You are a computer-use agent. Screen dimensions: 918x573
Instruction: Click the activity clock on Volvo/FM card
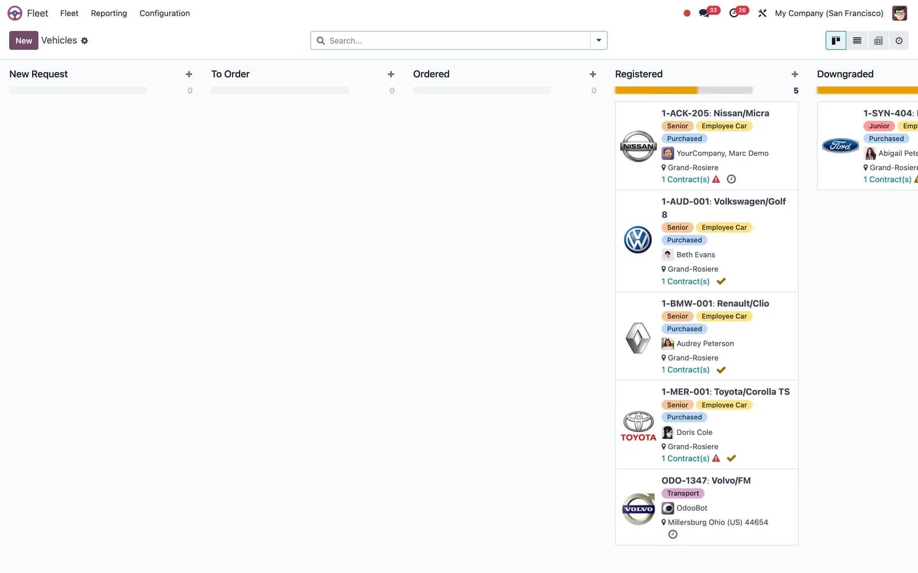pyautogui.click(x=673, y=535)
